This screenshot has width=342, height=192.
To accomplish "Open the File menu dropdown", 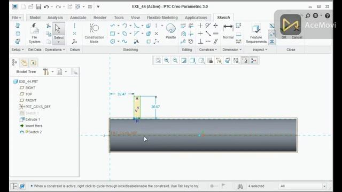I will 17,18.
